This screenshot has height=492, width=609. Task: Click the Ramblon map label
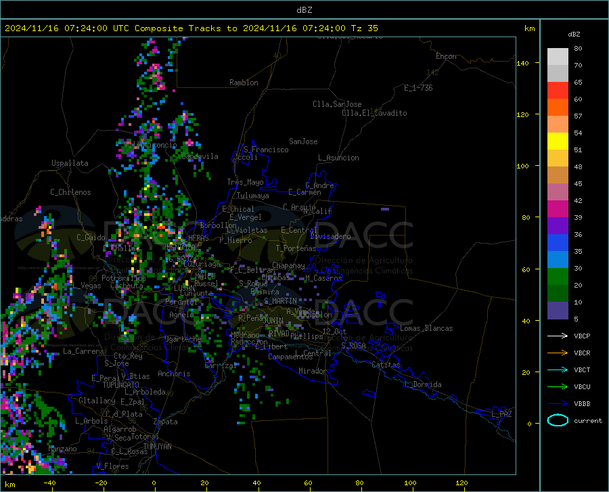pos(244,83)
